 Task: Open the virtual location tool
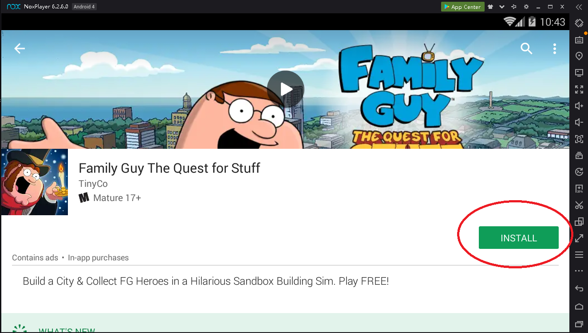click(x=579, y=56)
